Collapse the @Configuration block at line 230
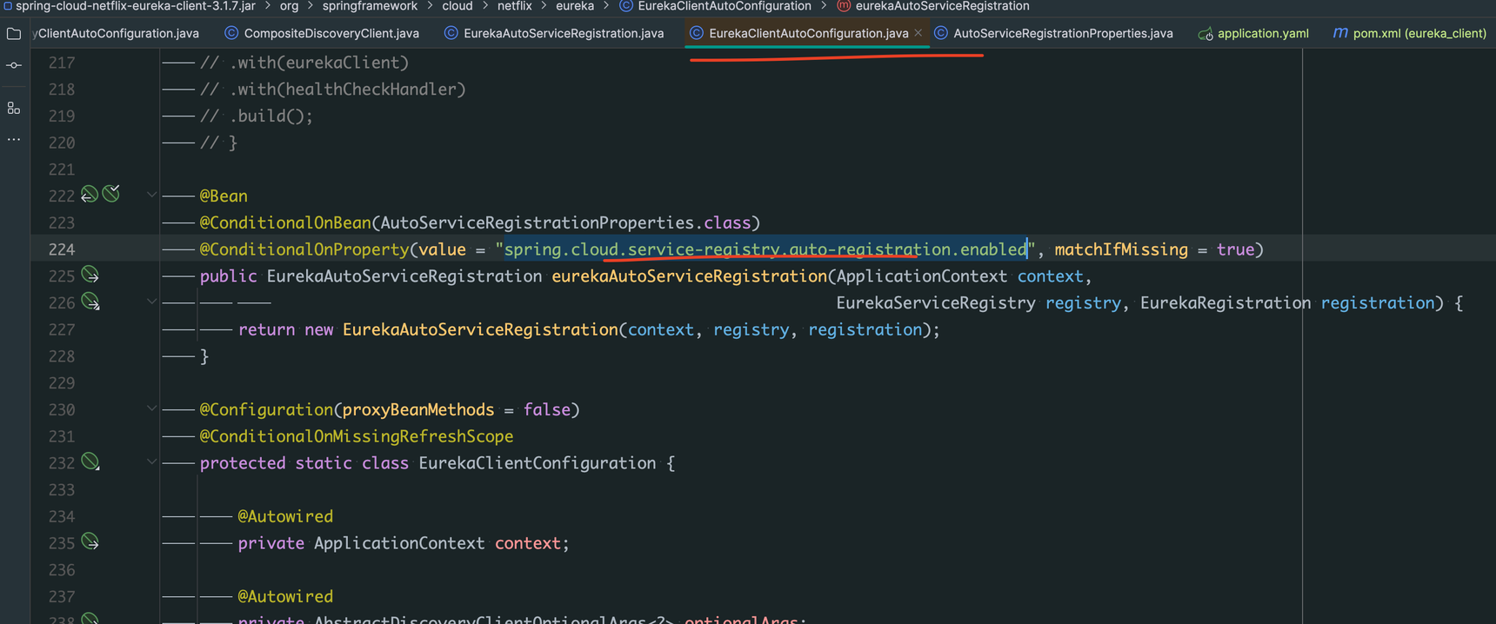This screenshot has width=1496, height=624. (151, 408)
